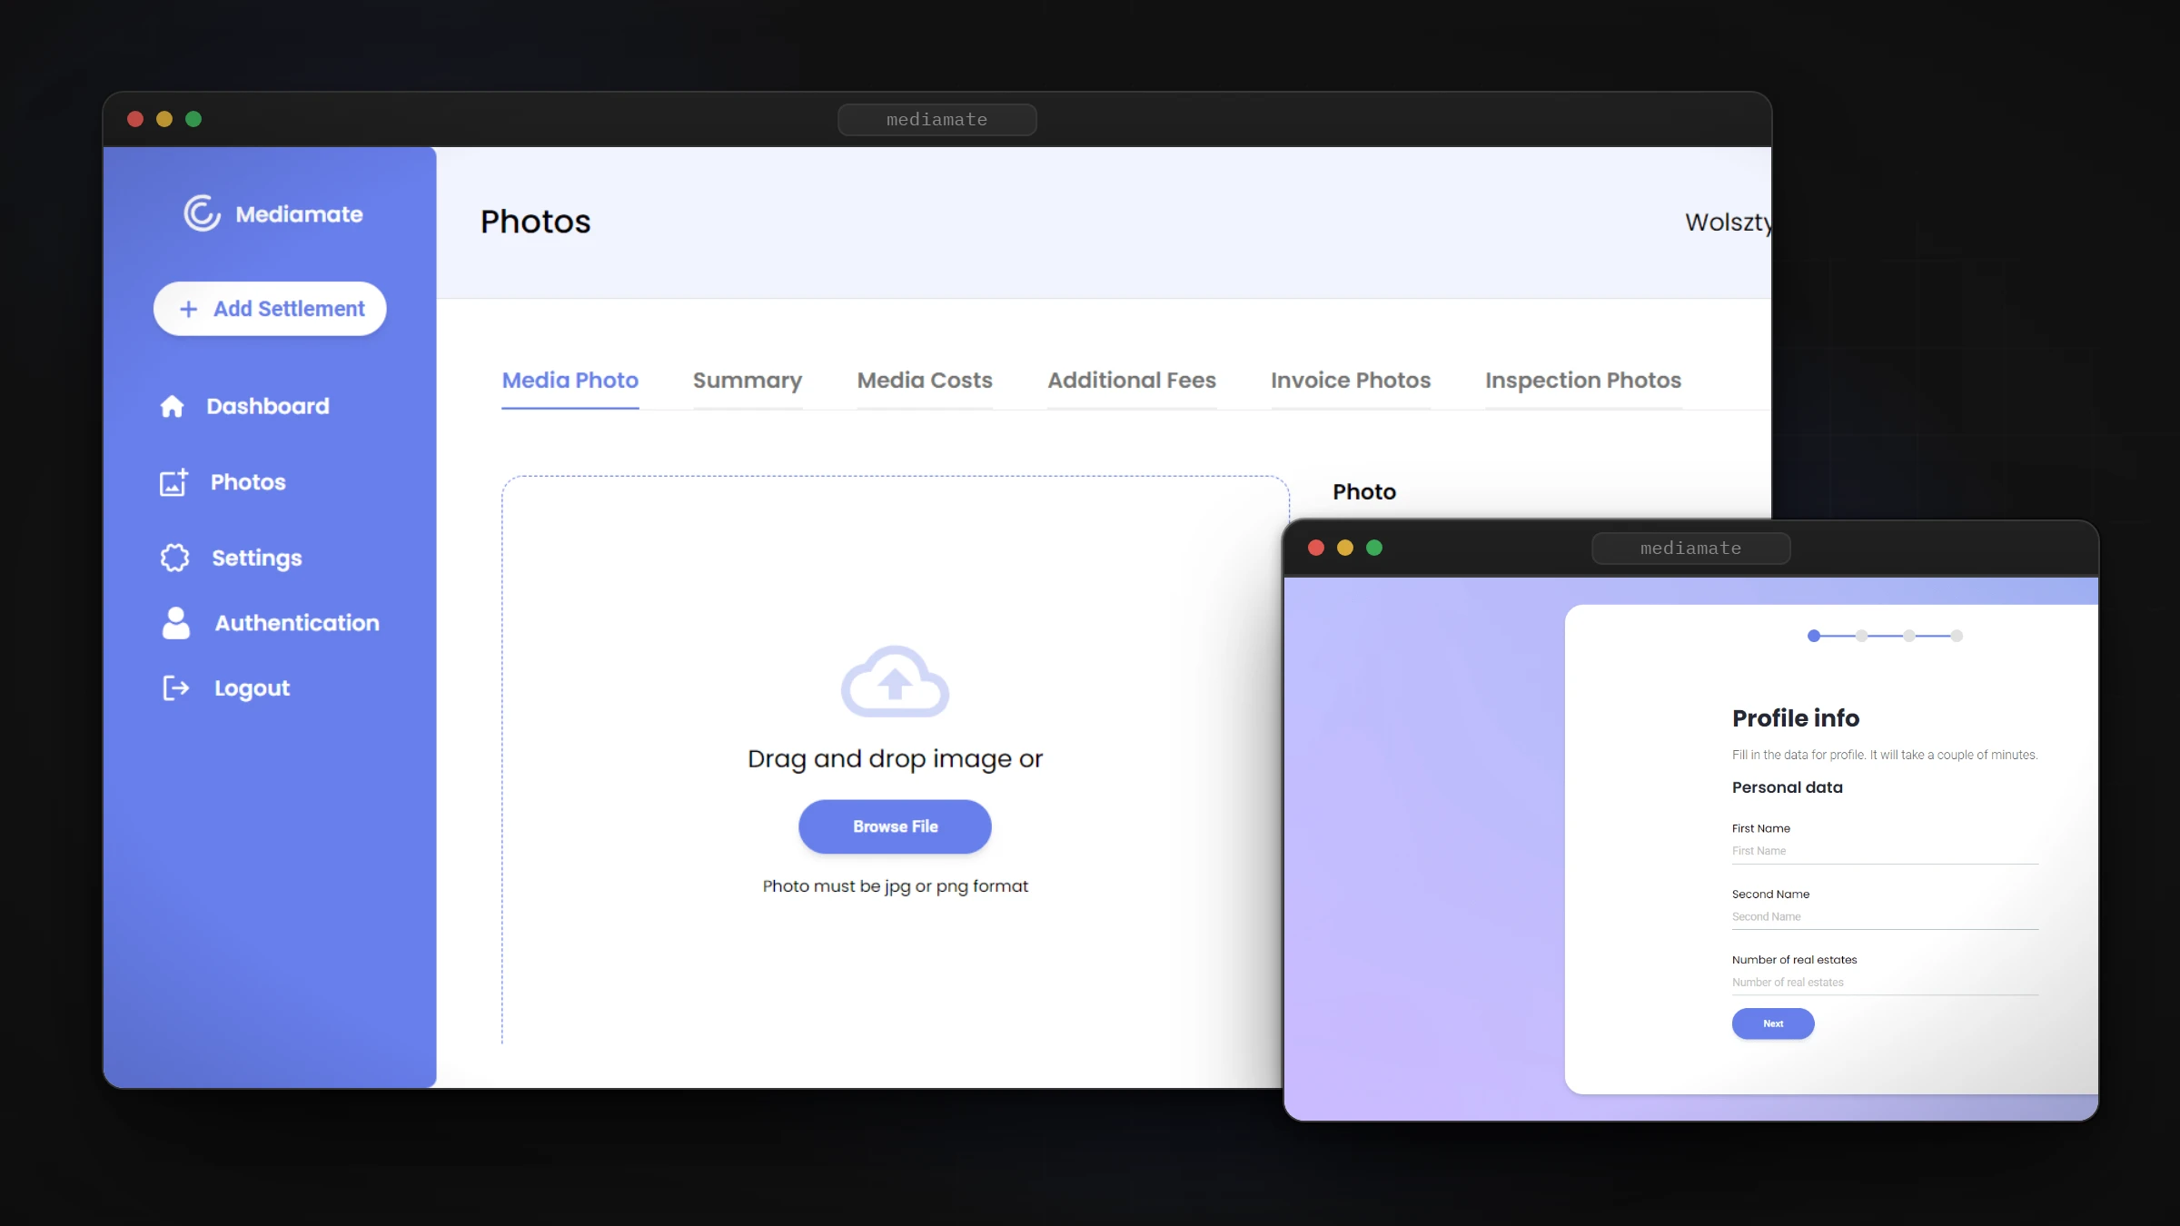Select the Inspection Photos tab
This screenshot has height=1226, width=2180.
[1583, 381]
